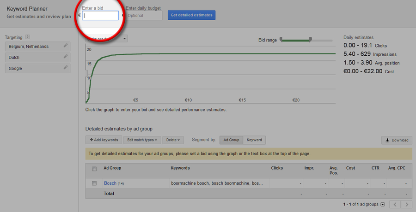Go to previous page of ad groups

(395, 204)
